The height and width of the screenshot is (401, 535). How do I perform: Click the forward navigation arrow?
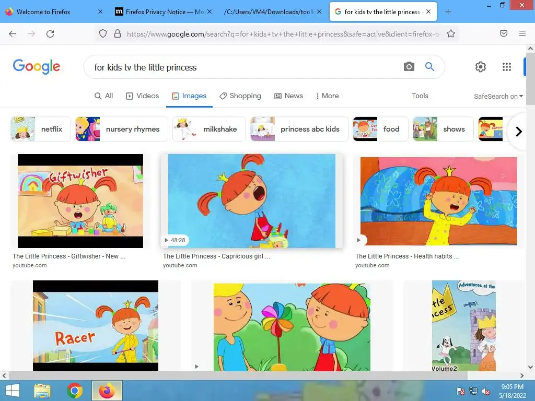31,34
